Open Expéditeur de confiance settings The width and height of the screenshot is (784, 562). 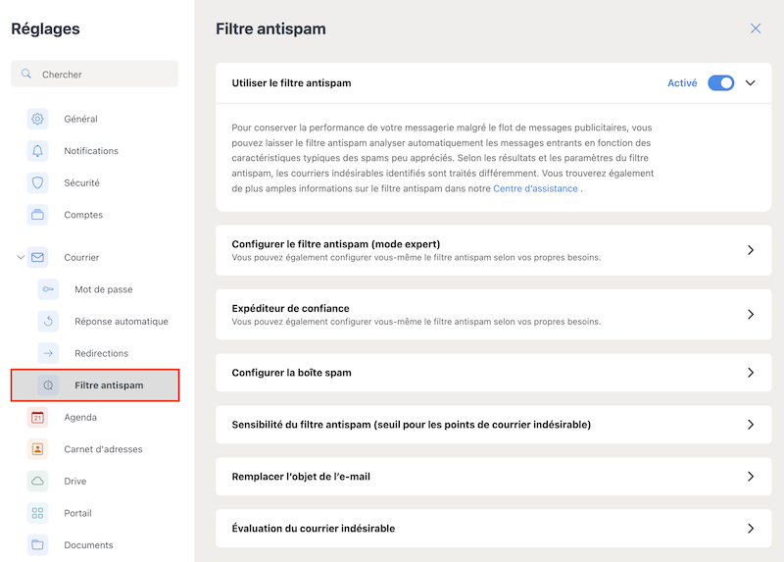point(493,314)
